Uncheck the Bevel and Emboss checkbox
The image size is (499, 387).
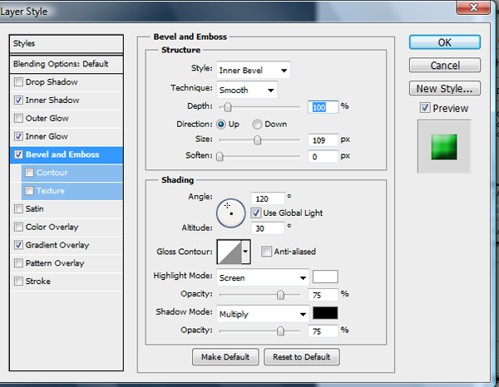(x=18, y=154)
